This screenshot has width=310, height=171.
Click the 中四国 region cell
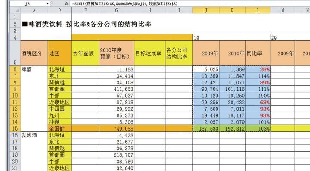click(60, 109)
